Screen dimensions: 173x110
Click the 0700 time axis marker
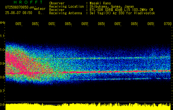click(x=168, y=24)
